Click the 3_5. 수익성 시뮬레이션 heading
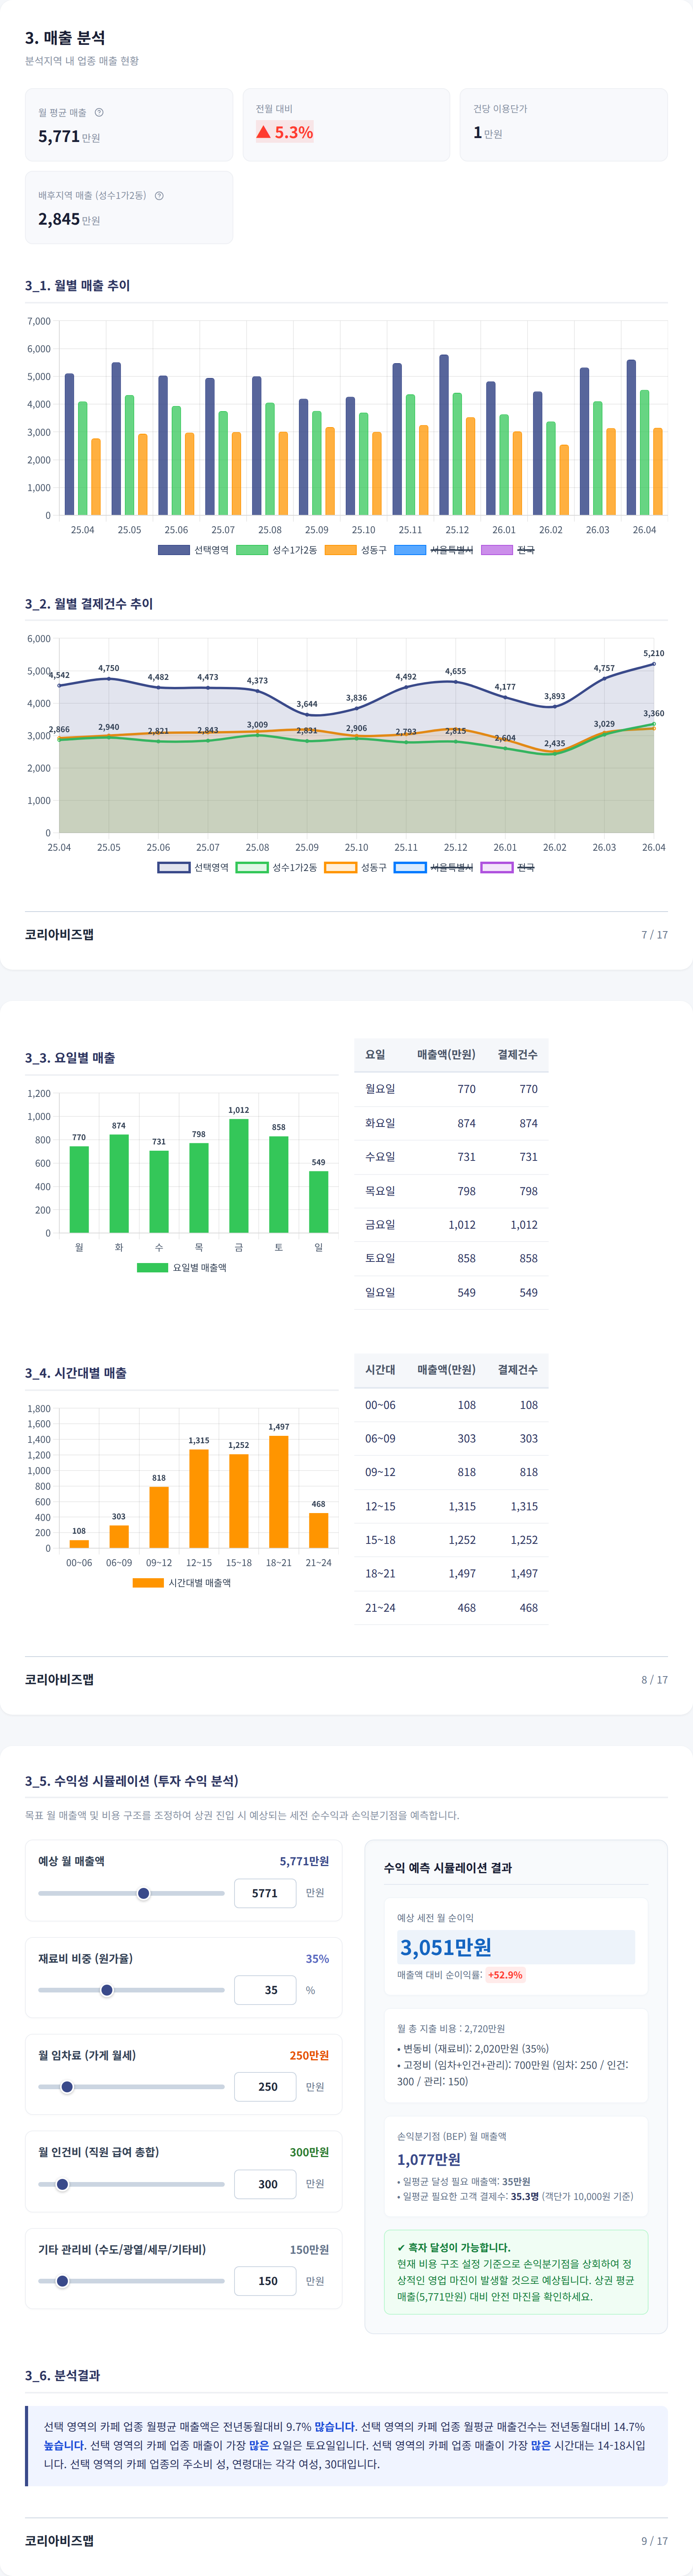693x2576 pixels. [x=132, y=1781]
